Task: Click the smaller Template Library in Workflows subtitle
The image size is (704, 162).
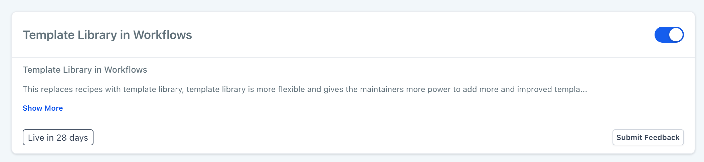Action: pos(85,70)
